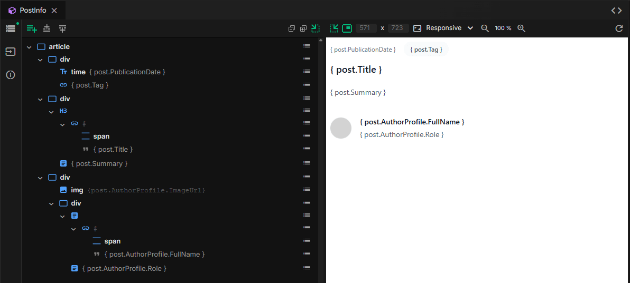Open the Responsive device dropdown
Image resolution: width=630 pixels, height=283 pixels.
point(450,28)
